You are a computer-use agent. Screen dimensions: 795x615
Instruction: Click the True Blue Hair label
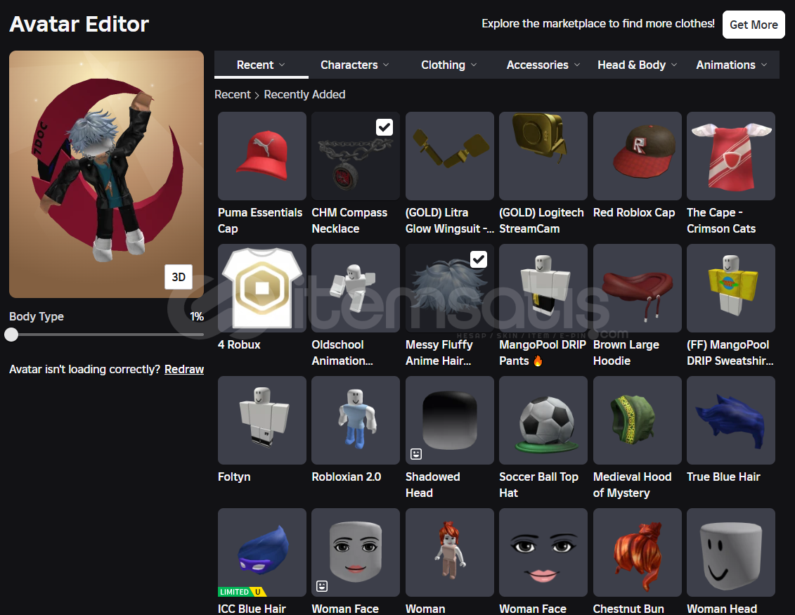coord(723,477)
